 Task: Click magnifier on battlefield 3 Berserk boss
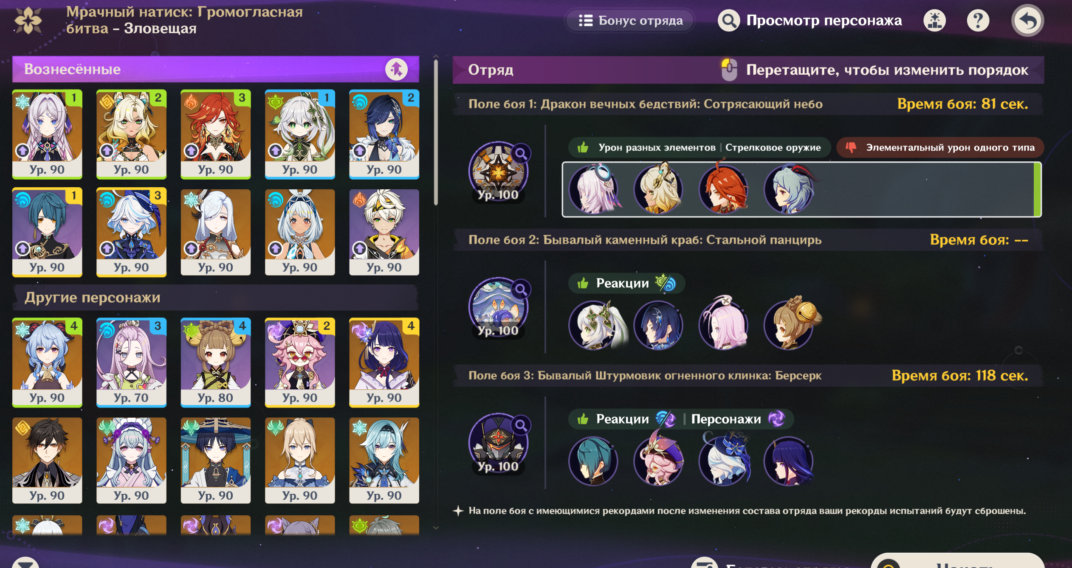pos(521,425)
